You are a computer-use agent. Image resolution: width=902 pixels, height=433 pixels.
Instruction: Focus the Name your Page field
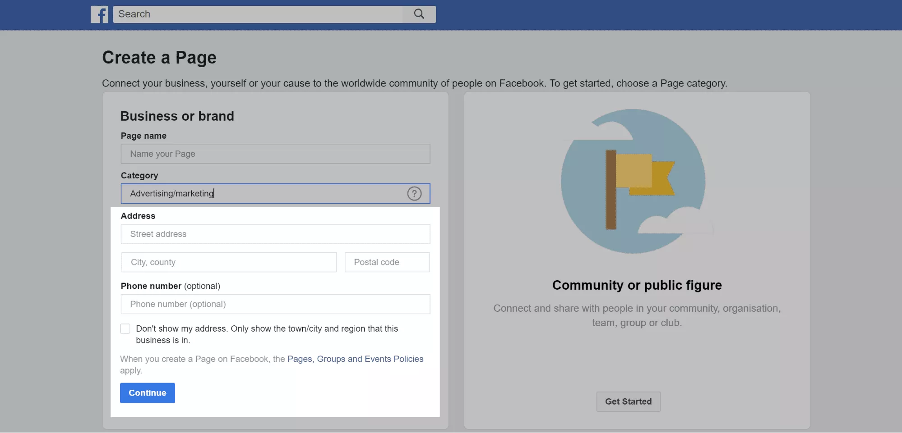click(275, 154)
